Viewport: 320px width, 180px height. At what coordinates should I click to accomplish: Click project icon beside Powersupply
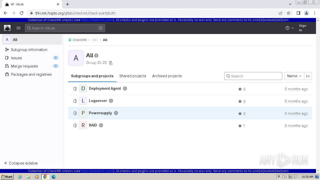pos(75,113)
